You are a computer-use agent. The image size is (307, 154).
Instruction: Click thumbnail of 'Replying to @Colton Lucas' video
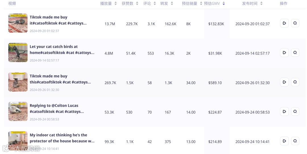[18, 112]
